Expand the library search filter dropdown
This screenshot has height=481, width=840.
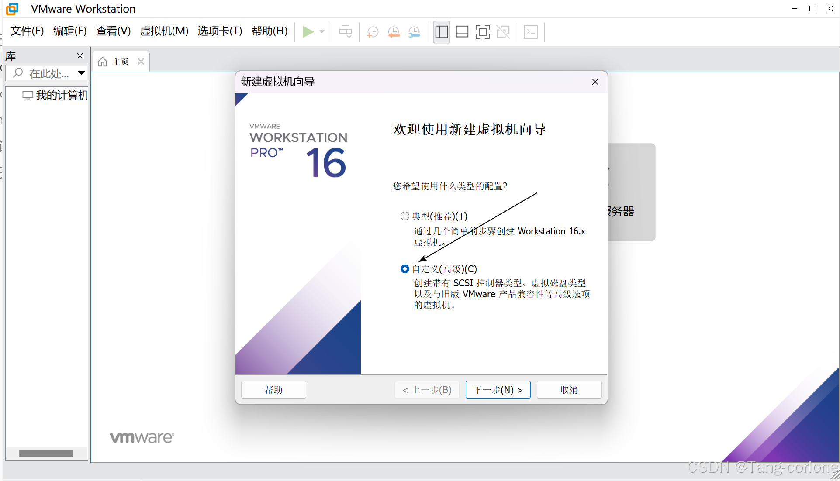click(x=81, y=73)
